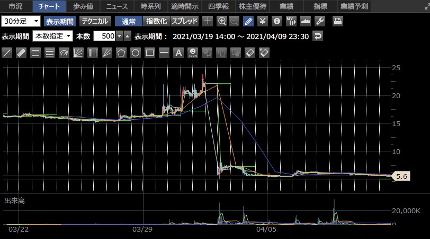The height and width of the screenshot is (239, 430).
Task: Toggle the 表示期間 button
Action: pos(60,21)
